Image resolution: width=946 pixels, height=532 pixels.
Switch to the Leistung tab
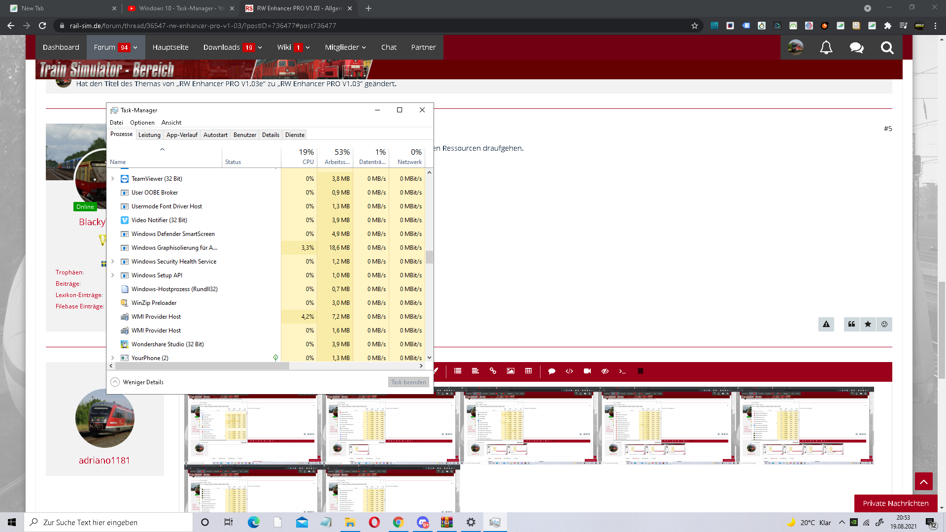[149, 135]
